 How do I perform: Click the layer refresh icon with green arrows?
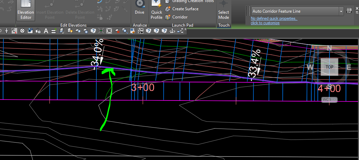[x=54, y=31]
